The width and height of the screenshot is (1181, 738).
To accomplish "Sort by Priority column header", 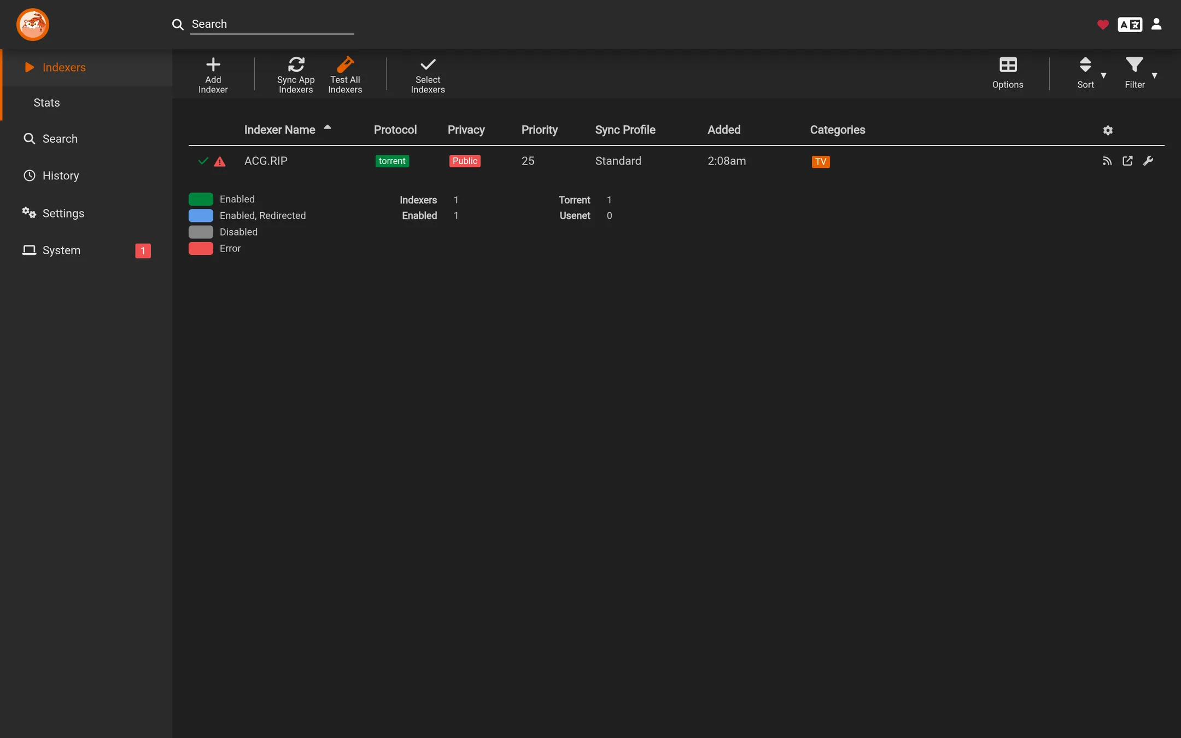I will (x=540, y=130).
